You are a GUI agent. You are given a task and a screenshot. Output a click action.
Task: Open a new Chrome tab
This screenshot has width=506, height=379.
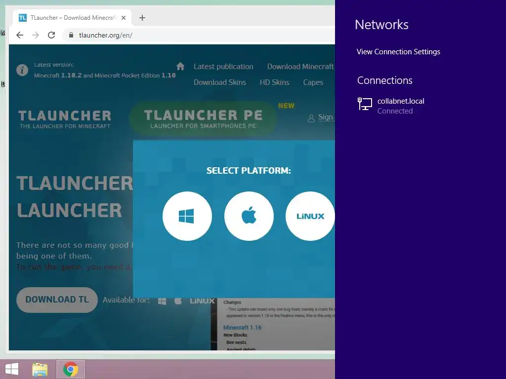click(142, 18)
